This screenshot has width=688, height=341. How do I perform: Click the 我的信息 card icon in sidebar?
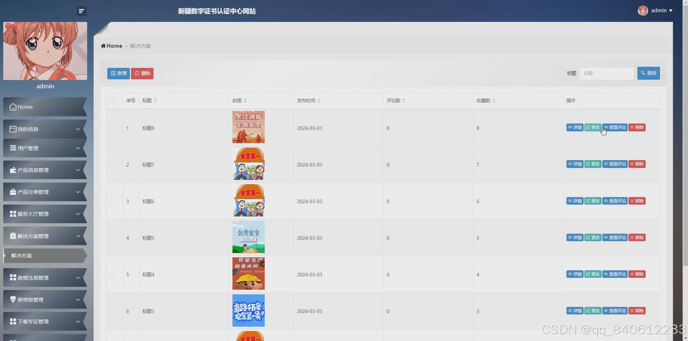pyautogui.click(x=13, y=129)
